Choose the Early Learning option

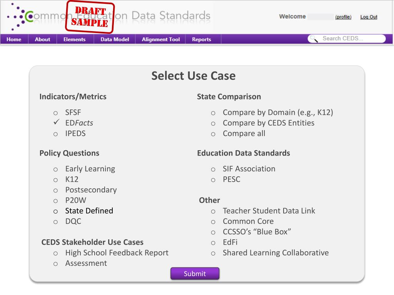coord(55,169)
